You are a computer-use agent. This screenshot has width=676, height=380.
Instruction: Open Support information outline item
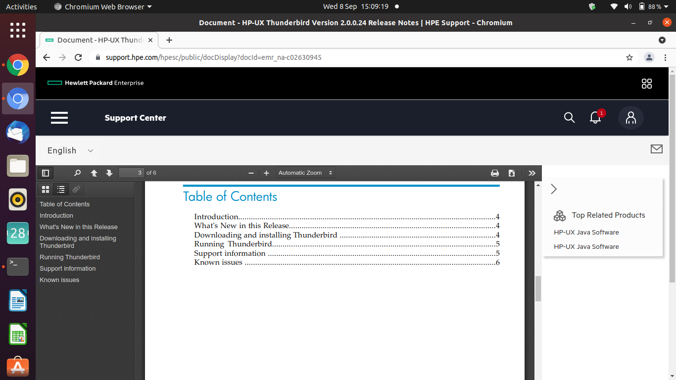click(68, 268)
